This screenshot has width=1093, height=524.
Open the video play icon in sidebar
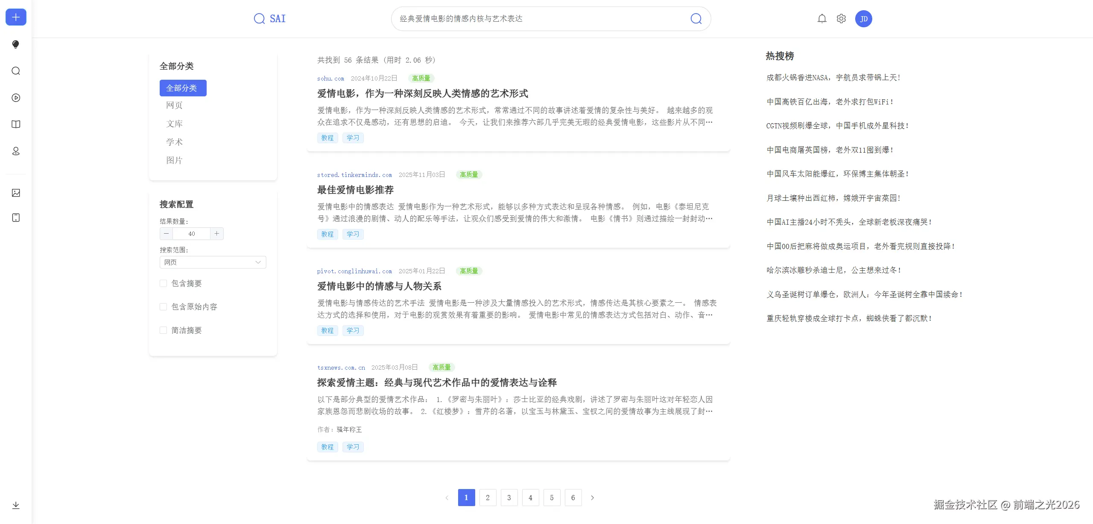point(16,98)
